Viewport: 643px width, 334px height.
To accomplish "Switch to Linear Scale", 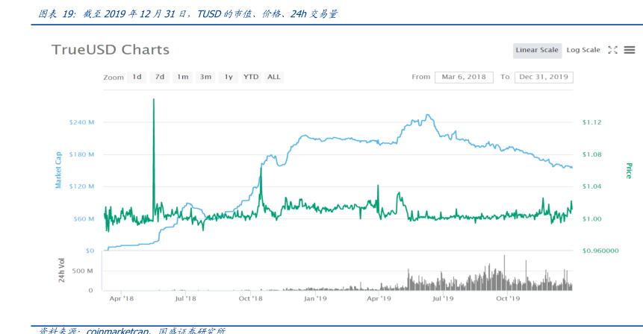I will pyautogui.click(x=537, y=50).
